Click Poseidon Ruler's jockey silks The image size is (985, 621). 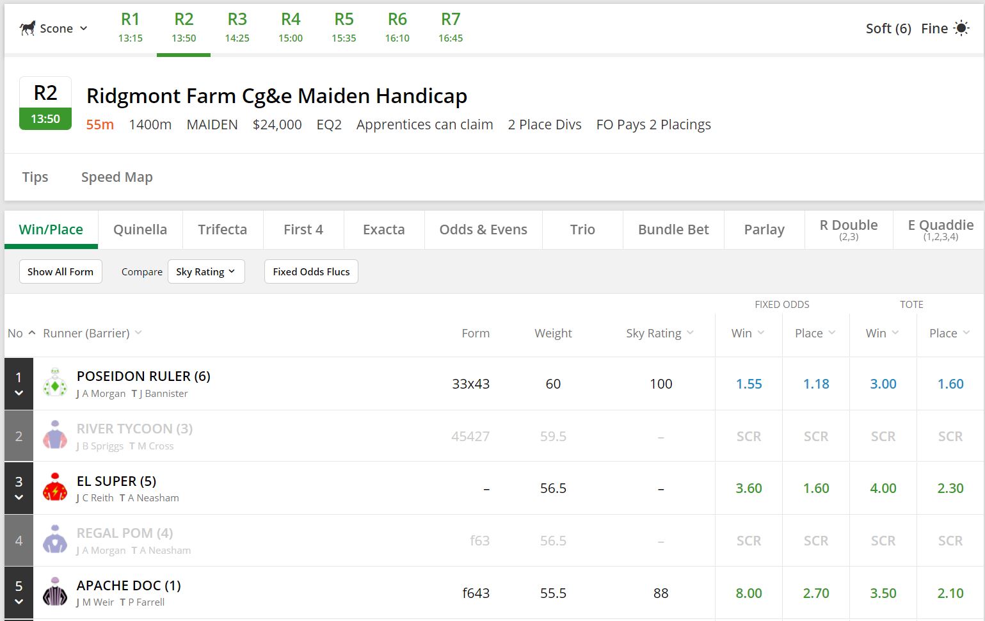point(55,383)
